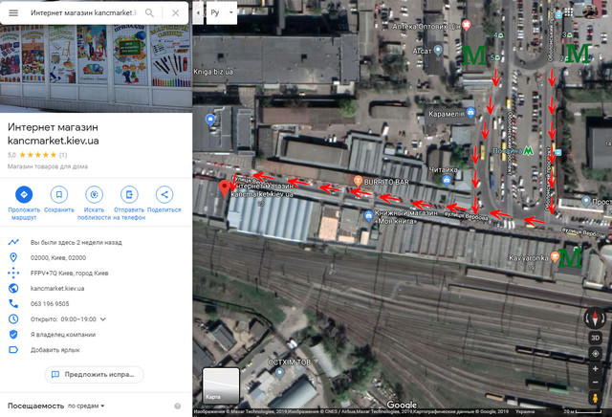
Task: Click the Kniga biz ua map label
Action: (x=213, y=72)
